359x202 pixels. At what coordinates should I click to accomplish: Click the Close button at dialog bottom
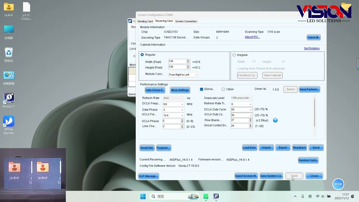coord(314,176)
